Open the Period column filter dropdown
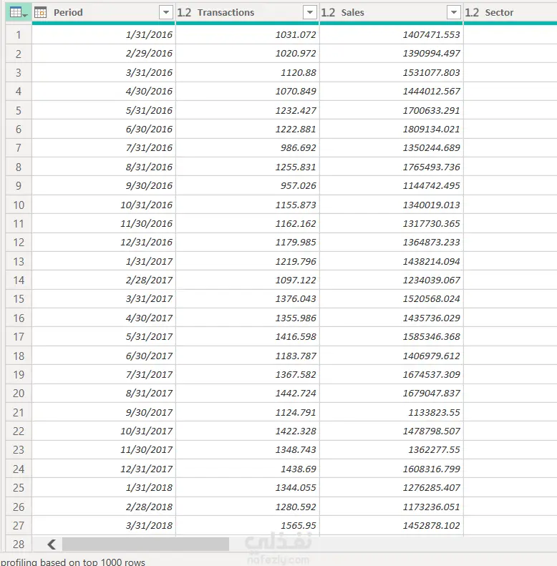The height and width of the screenshot is (566, 557). tap(166, 13)
